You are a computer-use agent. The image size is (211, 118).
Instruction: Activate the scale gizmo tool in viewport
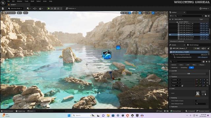pyautogui.click(x=130, y=13)
